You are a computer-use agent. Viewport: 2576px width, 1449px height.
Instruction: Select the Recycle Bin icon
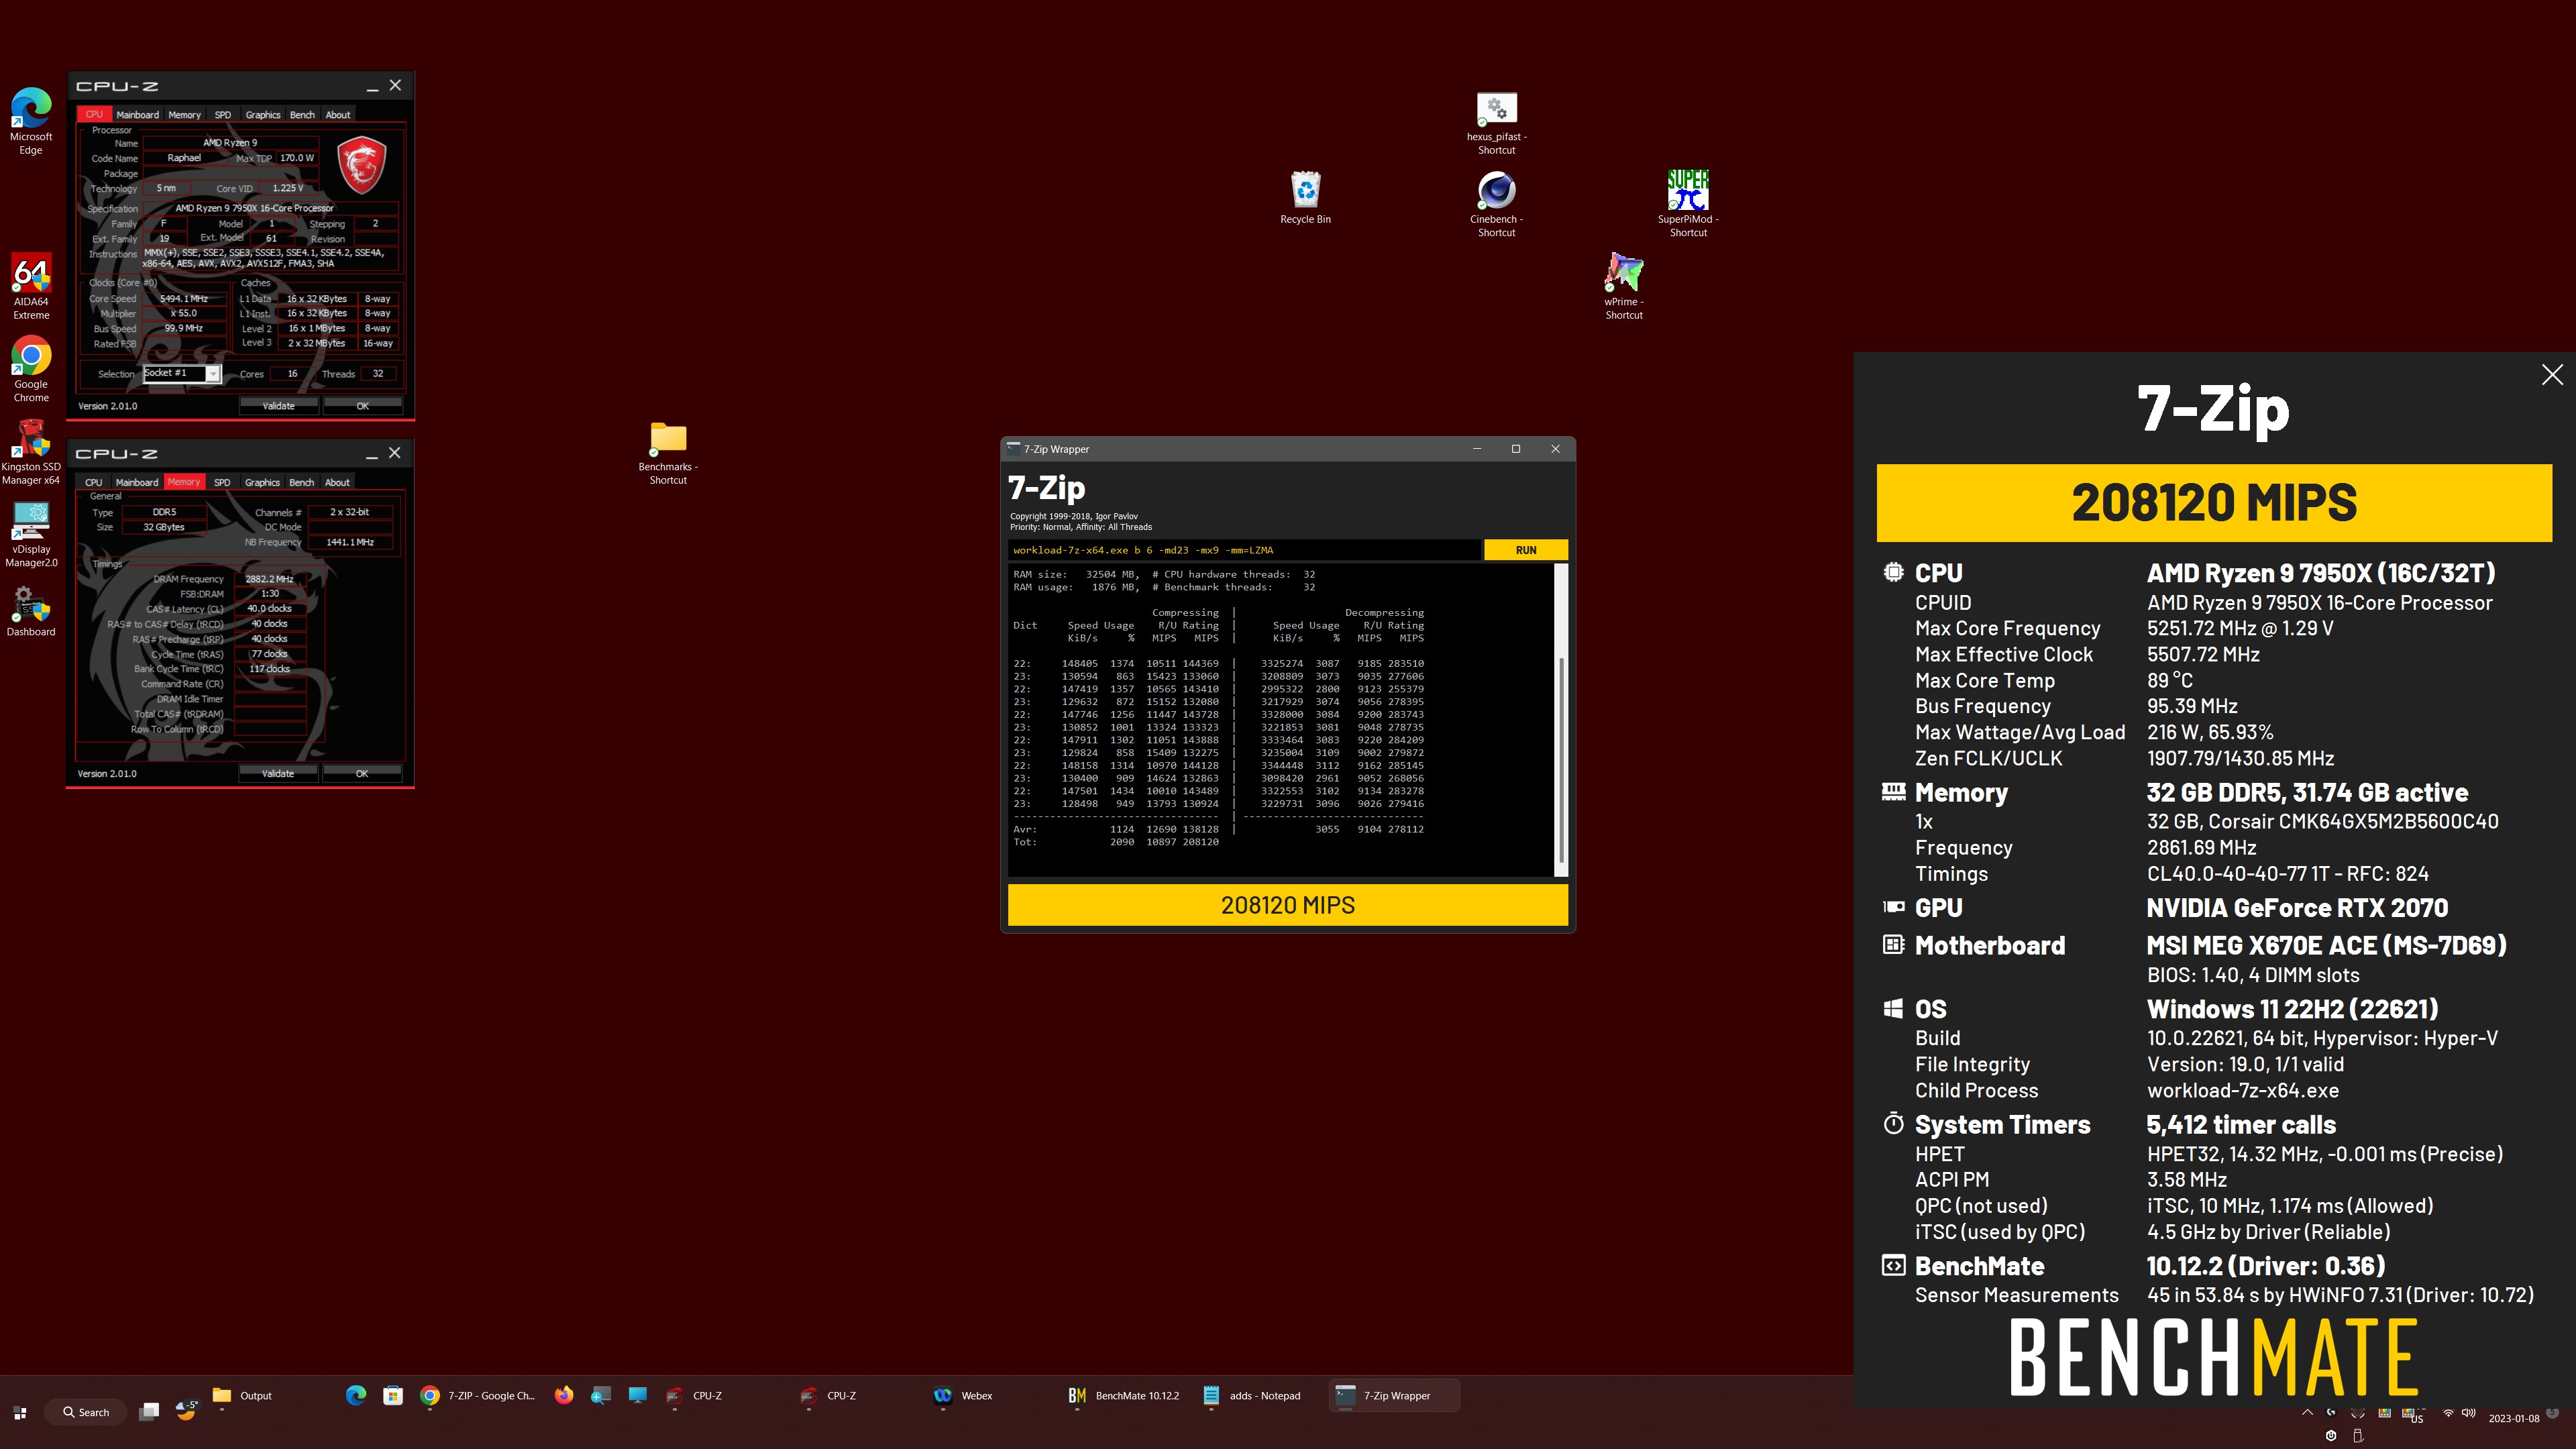1305,197
